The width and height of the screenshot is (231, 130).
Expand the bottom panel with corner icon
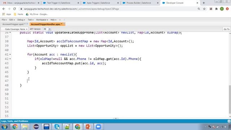point(229,121)
